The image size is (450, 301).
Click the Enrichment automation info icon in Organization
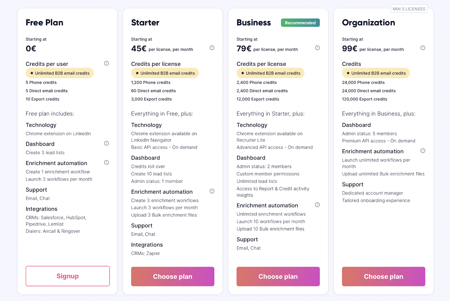423,151
